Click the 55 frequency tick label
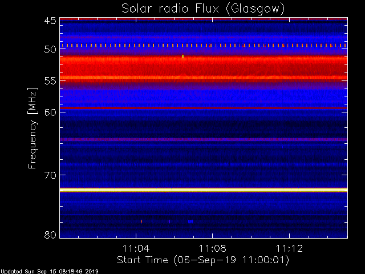365x274 pixels. pos(50,81)
